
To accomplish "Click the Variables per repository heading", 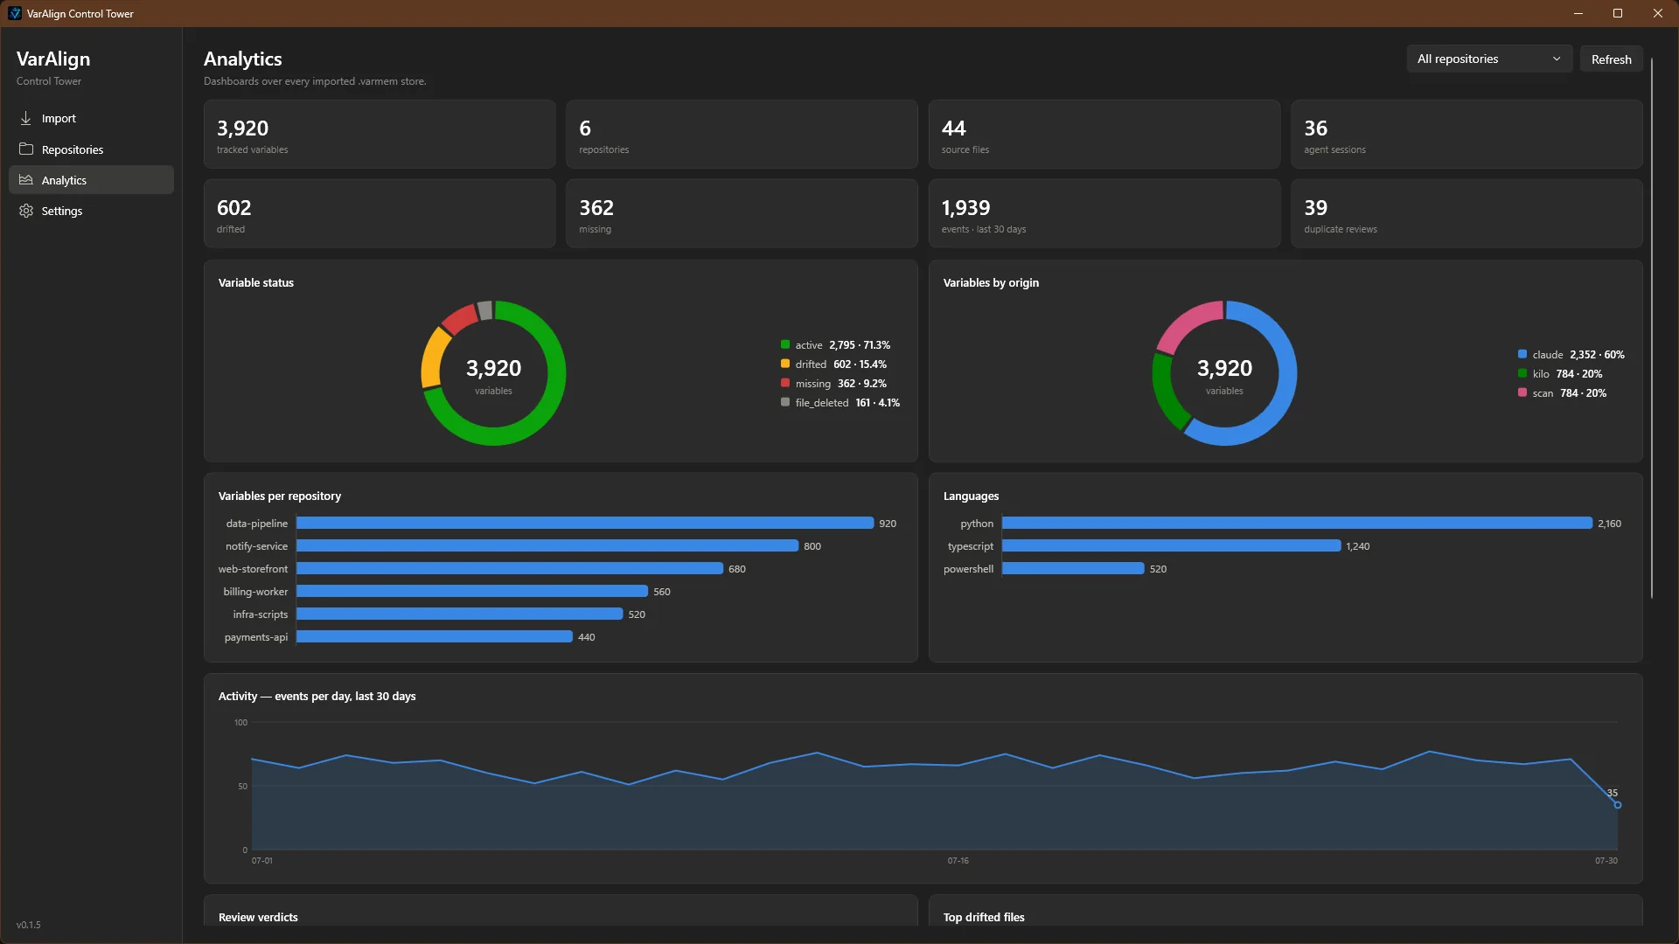I will [280, 496].
